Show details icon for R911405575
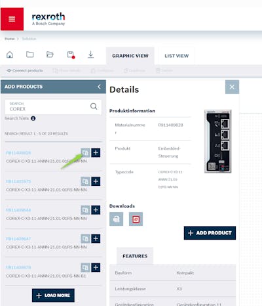This screenshot has width=262, height=306. [x=85, y=181]
